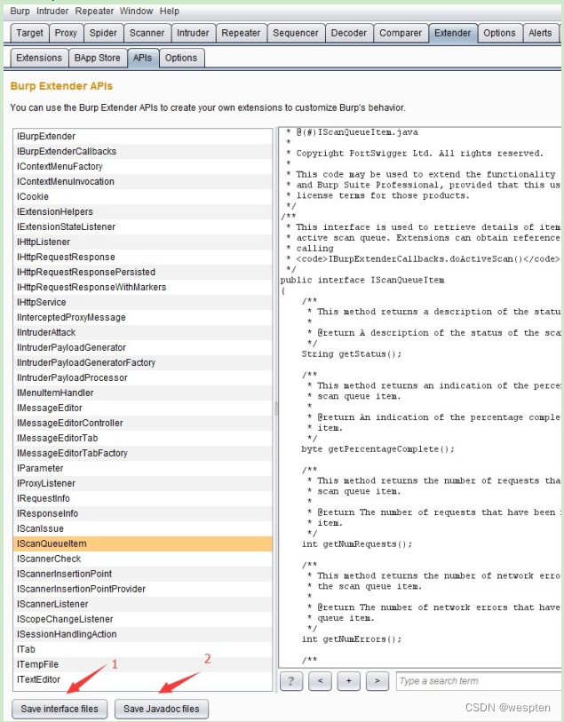
Task: Switch to the Spider tab
Action: [103, 33]
